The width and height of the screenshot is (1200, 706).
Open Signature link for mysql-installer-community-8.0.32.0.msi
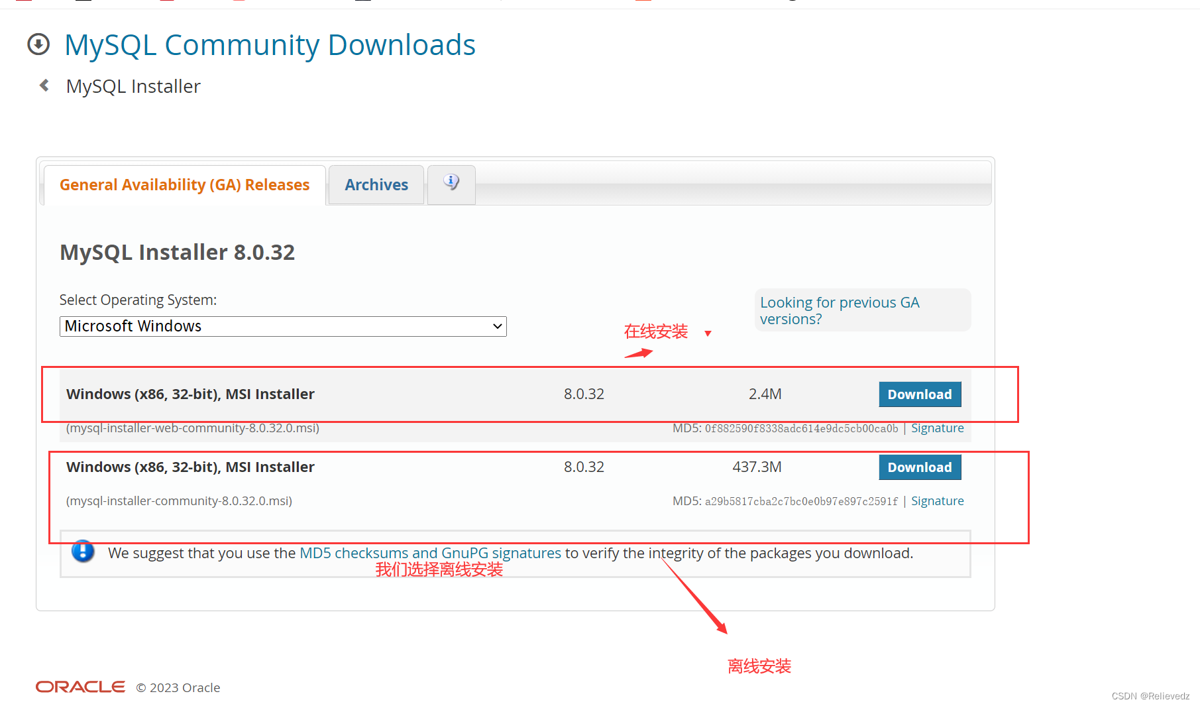click(x=937, y=501)
